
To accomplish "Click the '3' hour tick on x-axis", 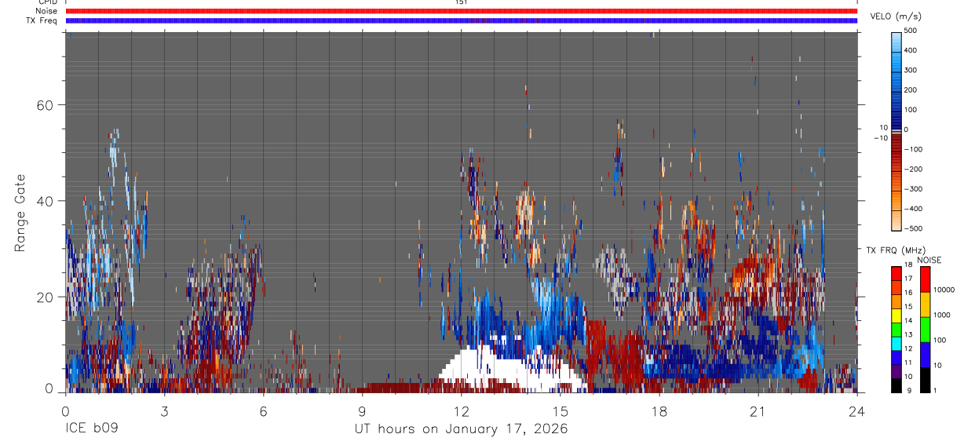I will tap(164, 410).
